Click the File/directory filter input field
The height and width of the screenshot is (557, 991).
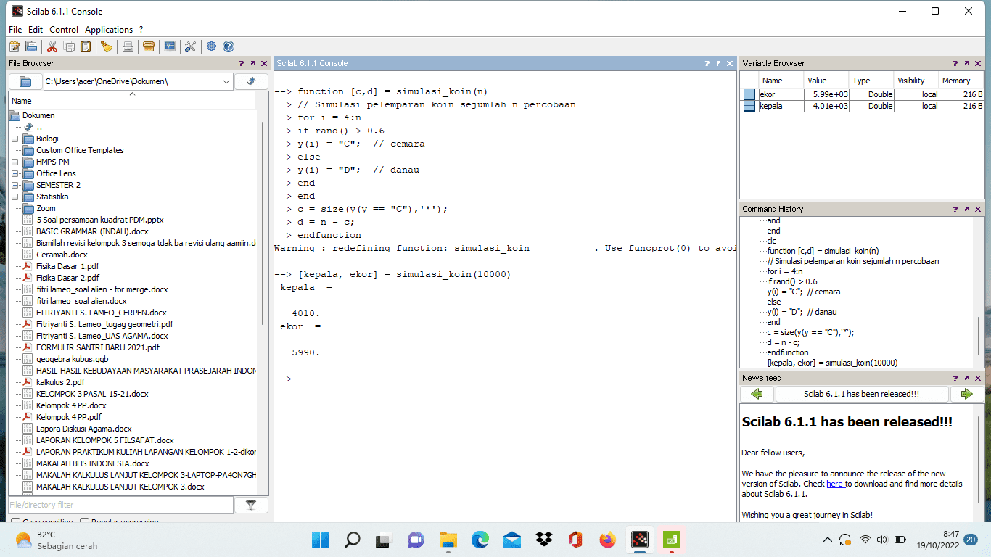[120, 506]
